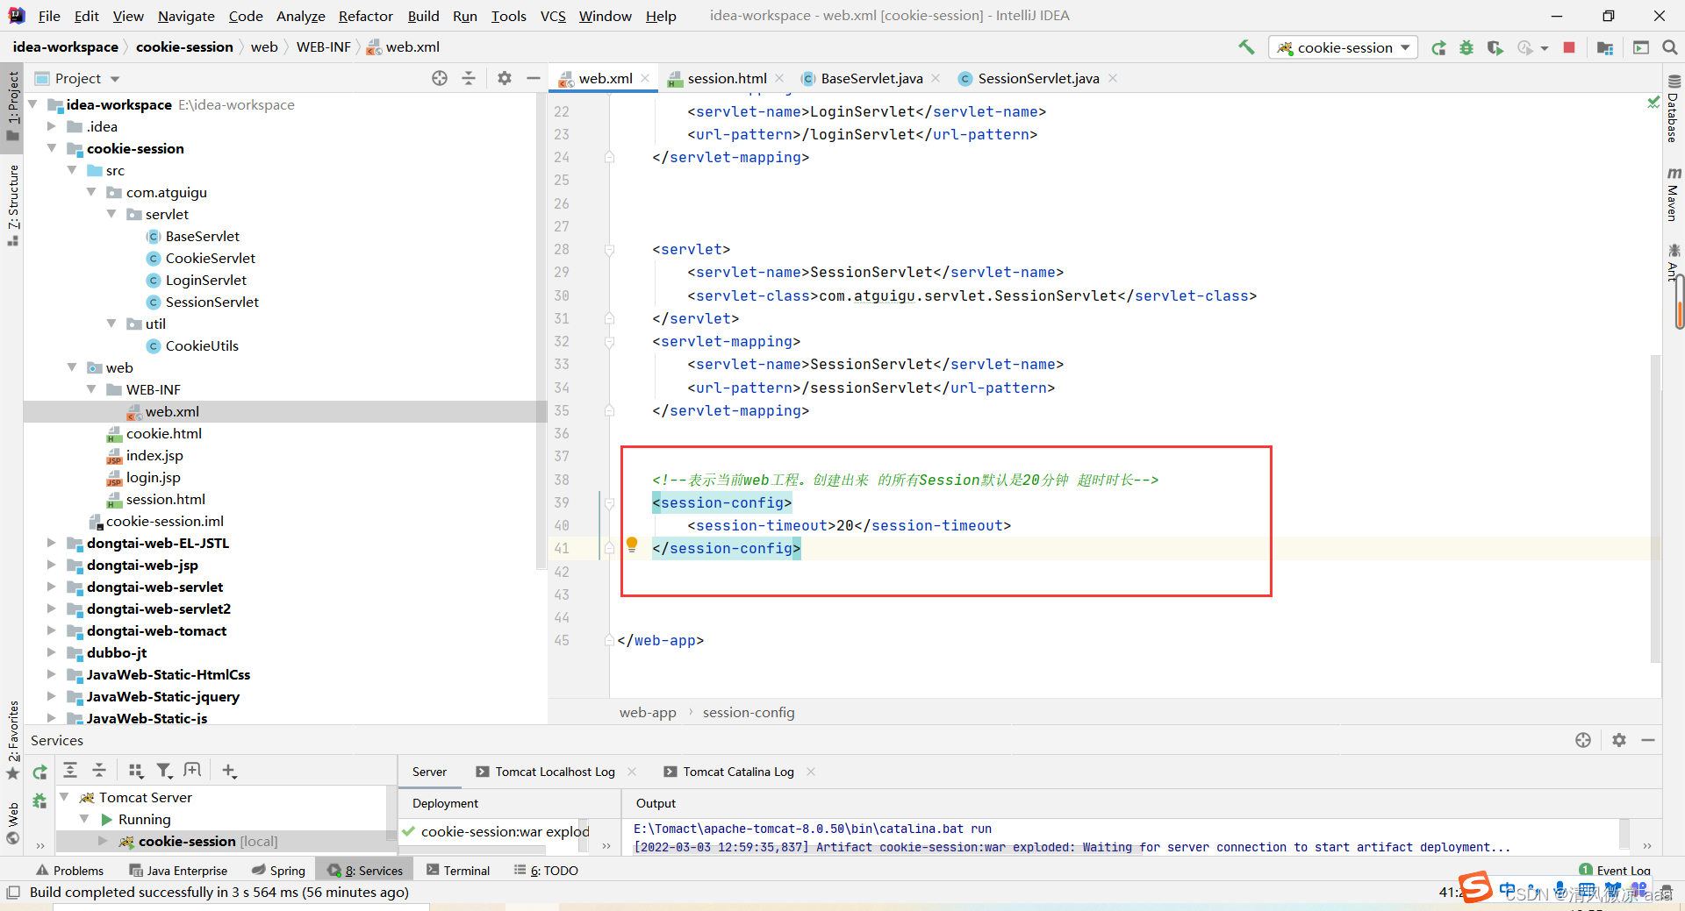Open the Structure side tool window
The width and height of the screenshot is (1685, 911).
click(13, 204)
